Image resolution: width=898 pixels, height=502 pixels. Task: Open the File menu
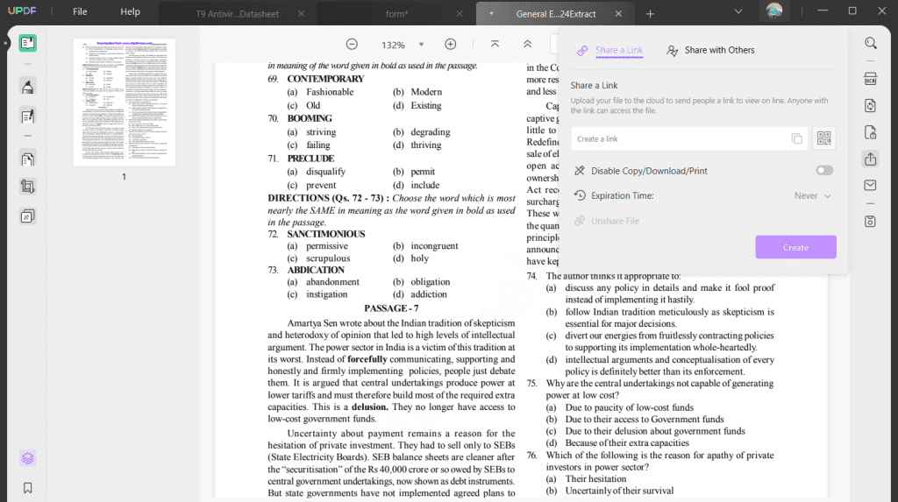tap(80, 11)
